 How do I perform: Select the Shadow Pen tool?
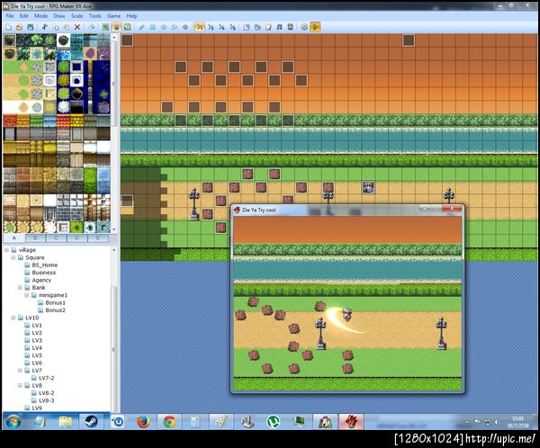coord(185,27)
